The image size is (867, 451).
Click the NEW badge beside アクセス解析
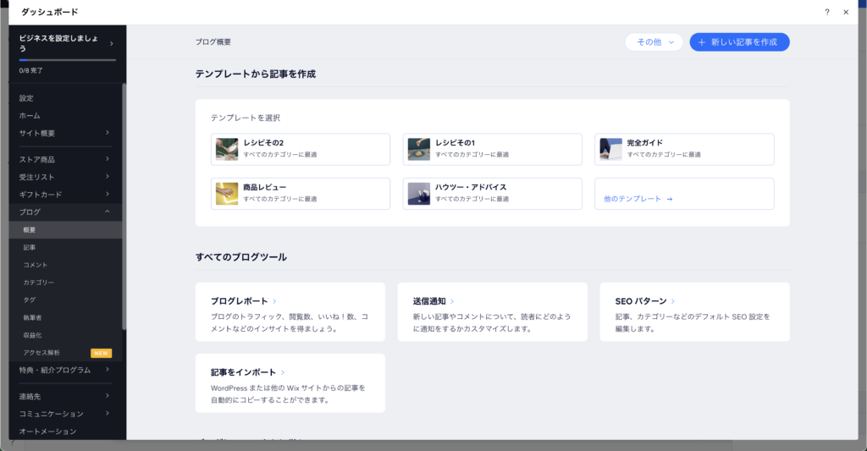click(102, 353)
